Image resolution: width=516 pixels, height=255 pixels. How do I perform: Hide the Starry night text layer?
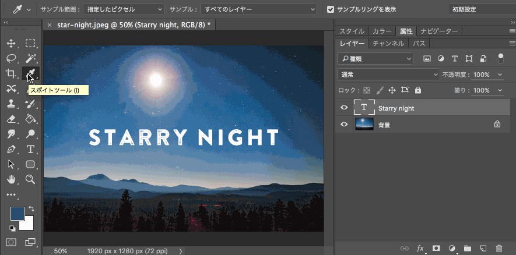344,108
